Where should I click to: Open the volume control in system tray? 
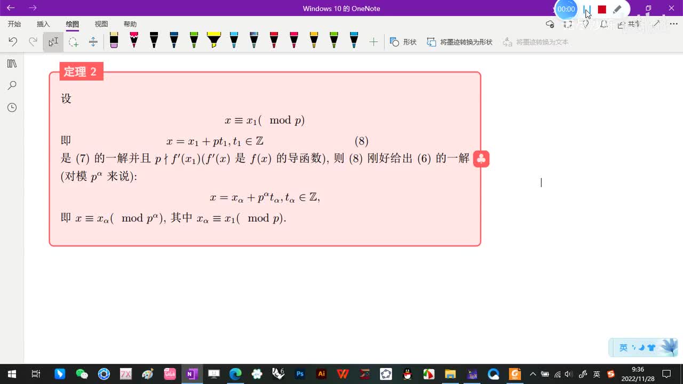[x=569, y=374]
